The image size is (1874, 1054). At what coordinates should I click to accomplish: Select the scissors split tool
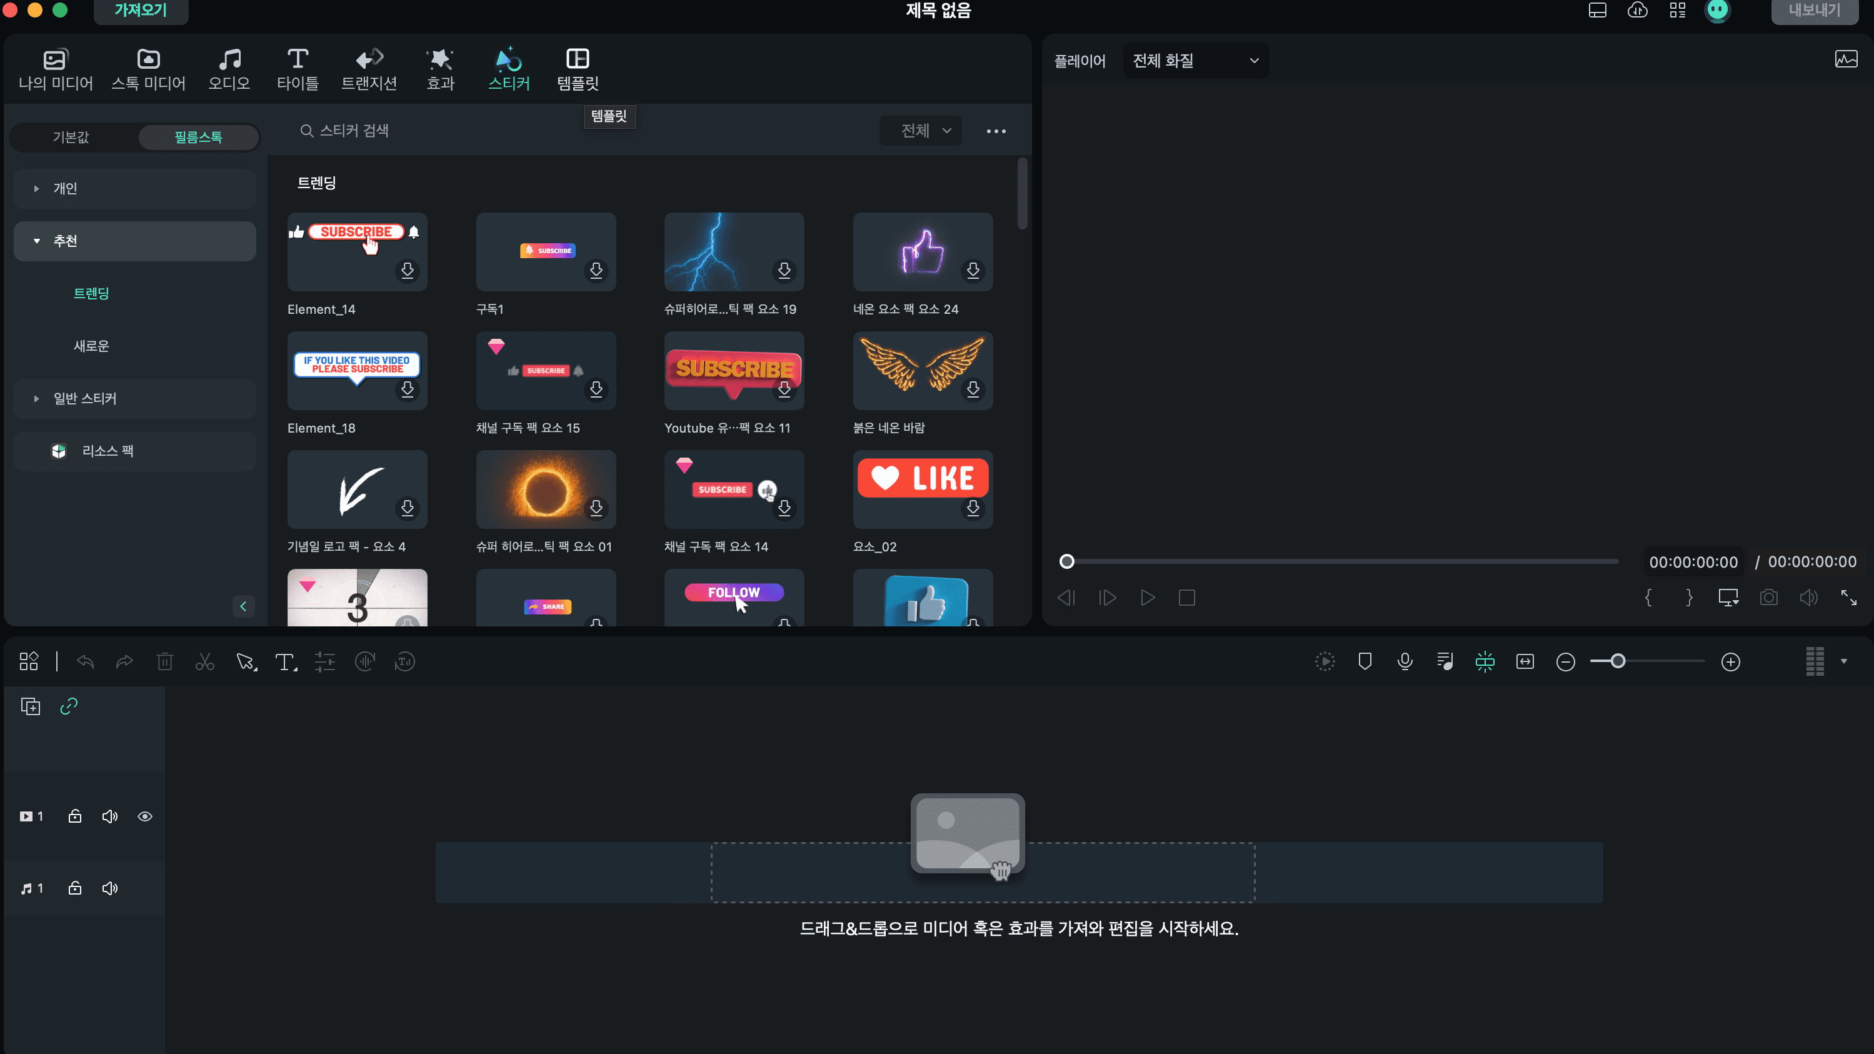tap(205, 661)
